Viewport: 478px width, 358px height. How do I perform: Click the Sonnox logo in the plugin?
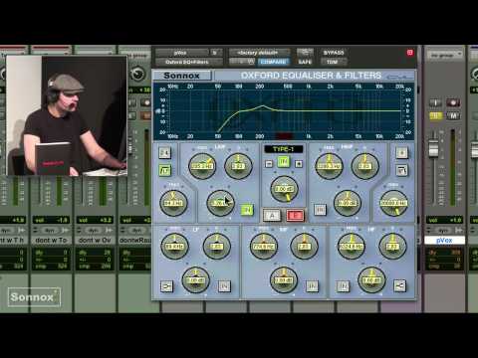click(182, 76)
